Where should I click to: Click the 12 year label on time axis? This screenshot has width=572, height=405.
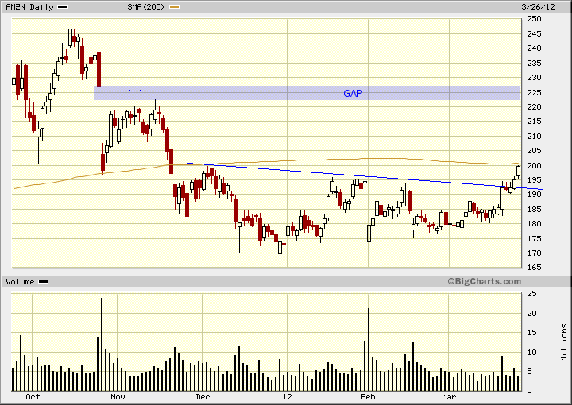[288, 397]
